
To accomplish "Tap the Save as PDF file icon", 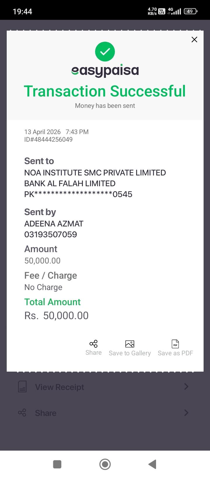I will (175, 344).
